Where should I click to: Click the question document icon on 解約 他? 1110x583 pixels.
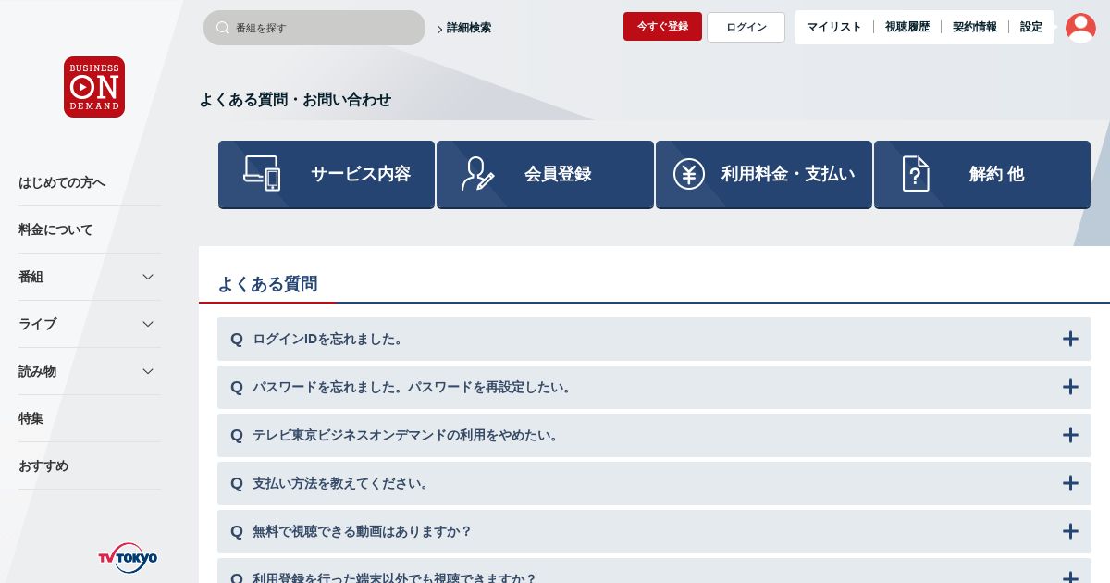click(x=916, y=174)
